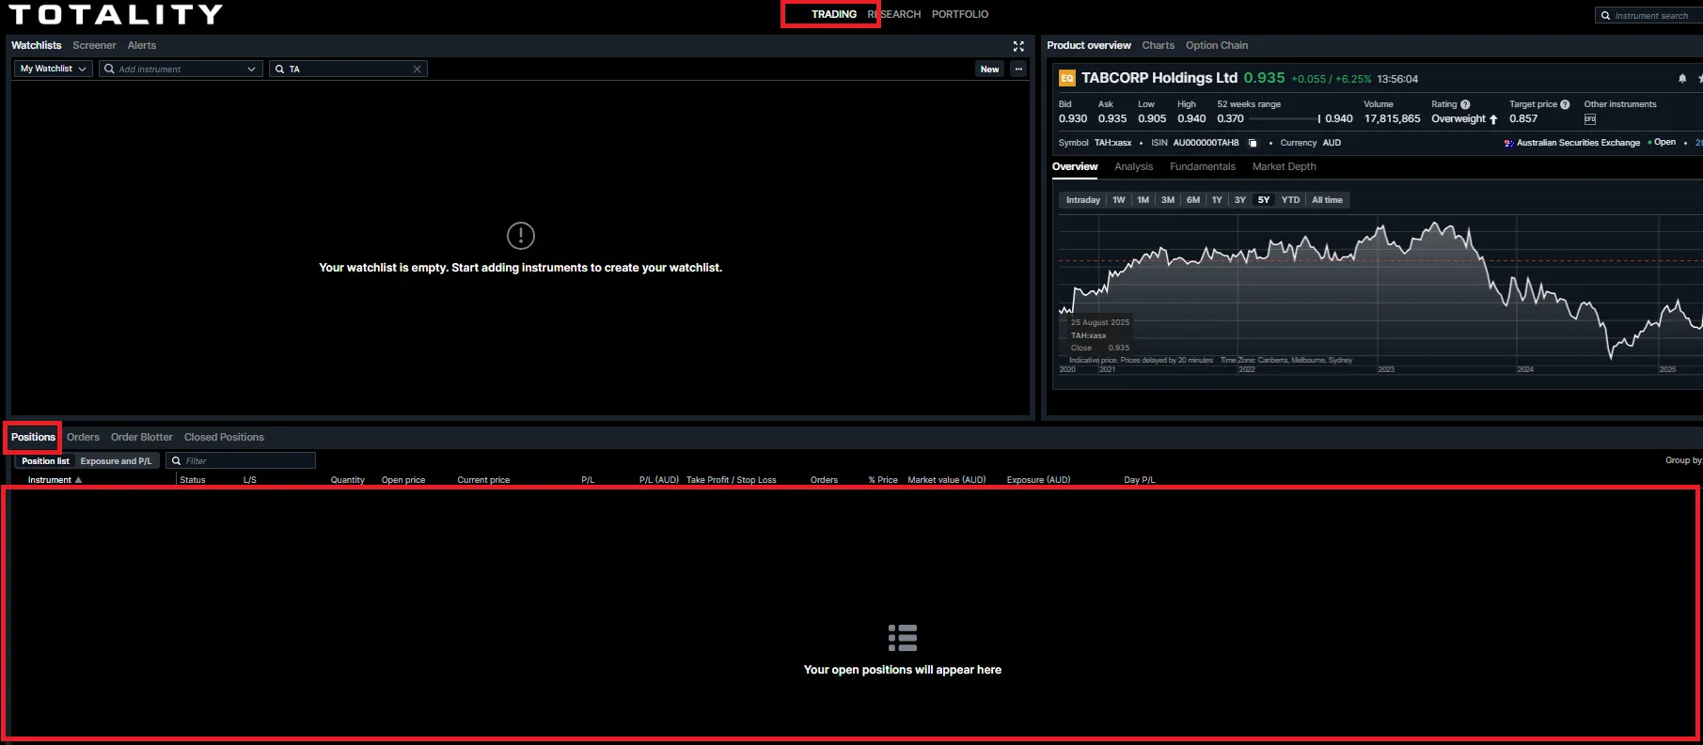Click the CFD other-instruments icon
This screenshot has height=745, width=1703.
(x=1590, y=119)
